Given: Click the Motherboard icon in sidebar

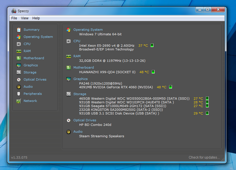Looking at the screenshot, I should tap(19, 58).
